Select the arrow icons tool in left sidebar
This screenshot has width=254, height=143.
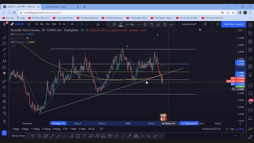(x=4, y=73)
